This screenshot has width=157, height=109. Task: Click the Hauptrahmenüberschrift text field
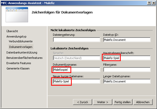click(127, 58)
